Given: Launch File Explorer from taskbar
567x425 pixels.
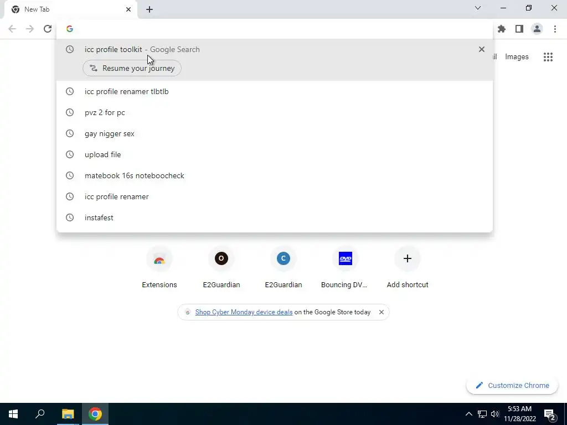Looking at the screenshot, I should pos(68,414).
